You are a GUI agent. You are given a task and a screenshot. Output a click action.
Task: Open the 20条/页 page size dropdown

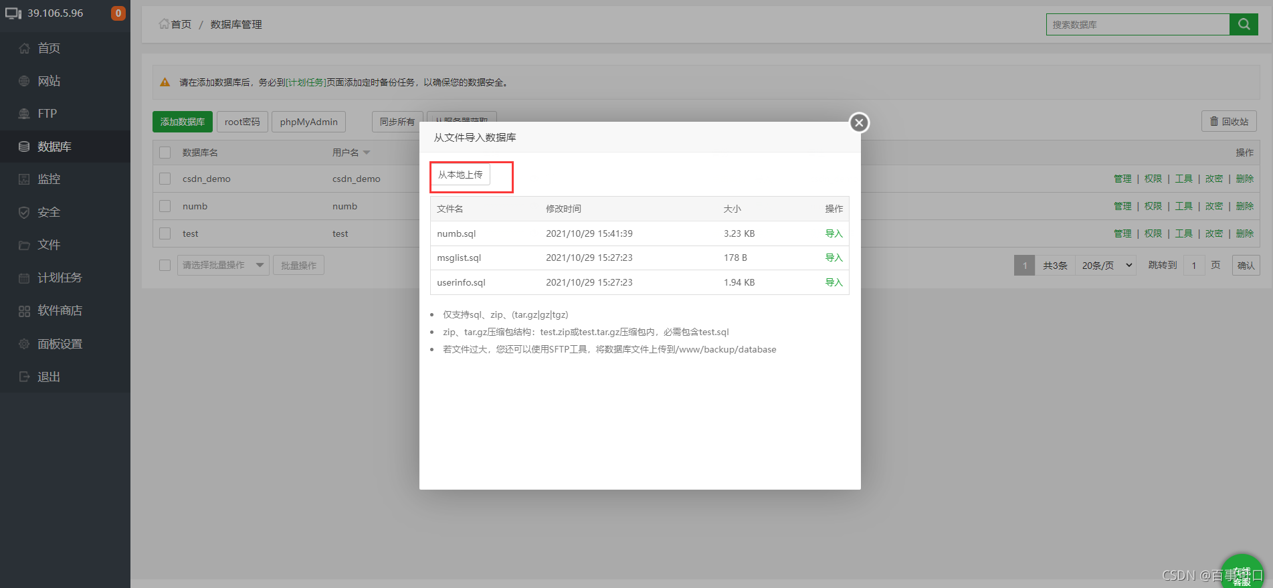(x=1106, y=266)
